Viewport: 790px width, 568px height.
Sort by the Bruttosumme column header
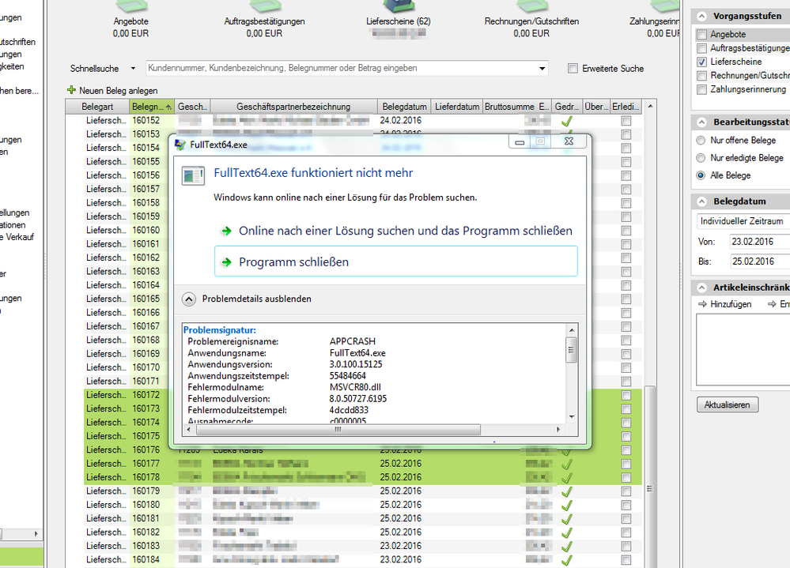tap(509, 107)
